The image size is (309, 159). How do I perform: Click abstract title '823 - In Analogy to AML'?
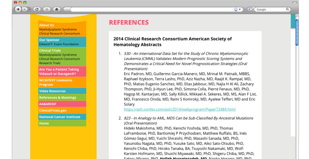[188, 120]
